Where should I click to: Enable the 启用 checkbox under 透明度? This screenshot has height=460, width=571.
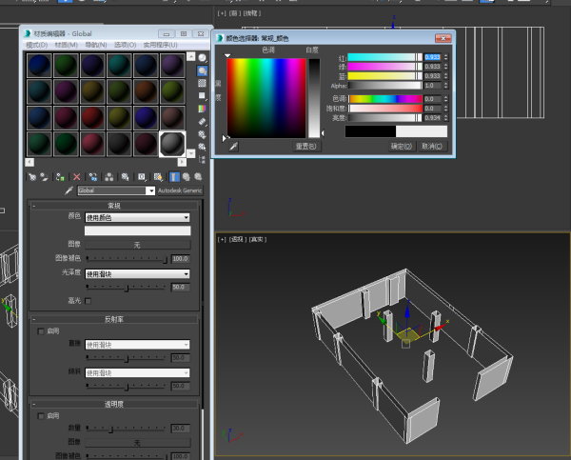tap(39, 416)
